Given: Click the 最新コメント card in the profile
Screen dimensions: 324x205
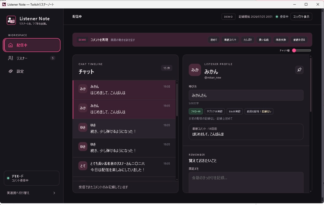Looking at the screenshot, I should [x=246, y=132].
